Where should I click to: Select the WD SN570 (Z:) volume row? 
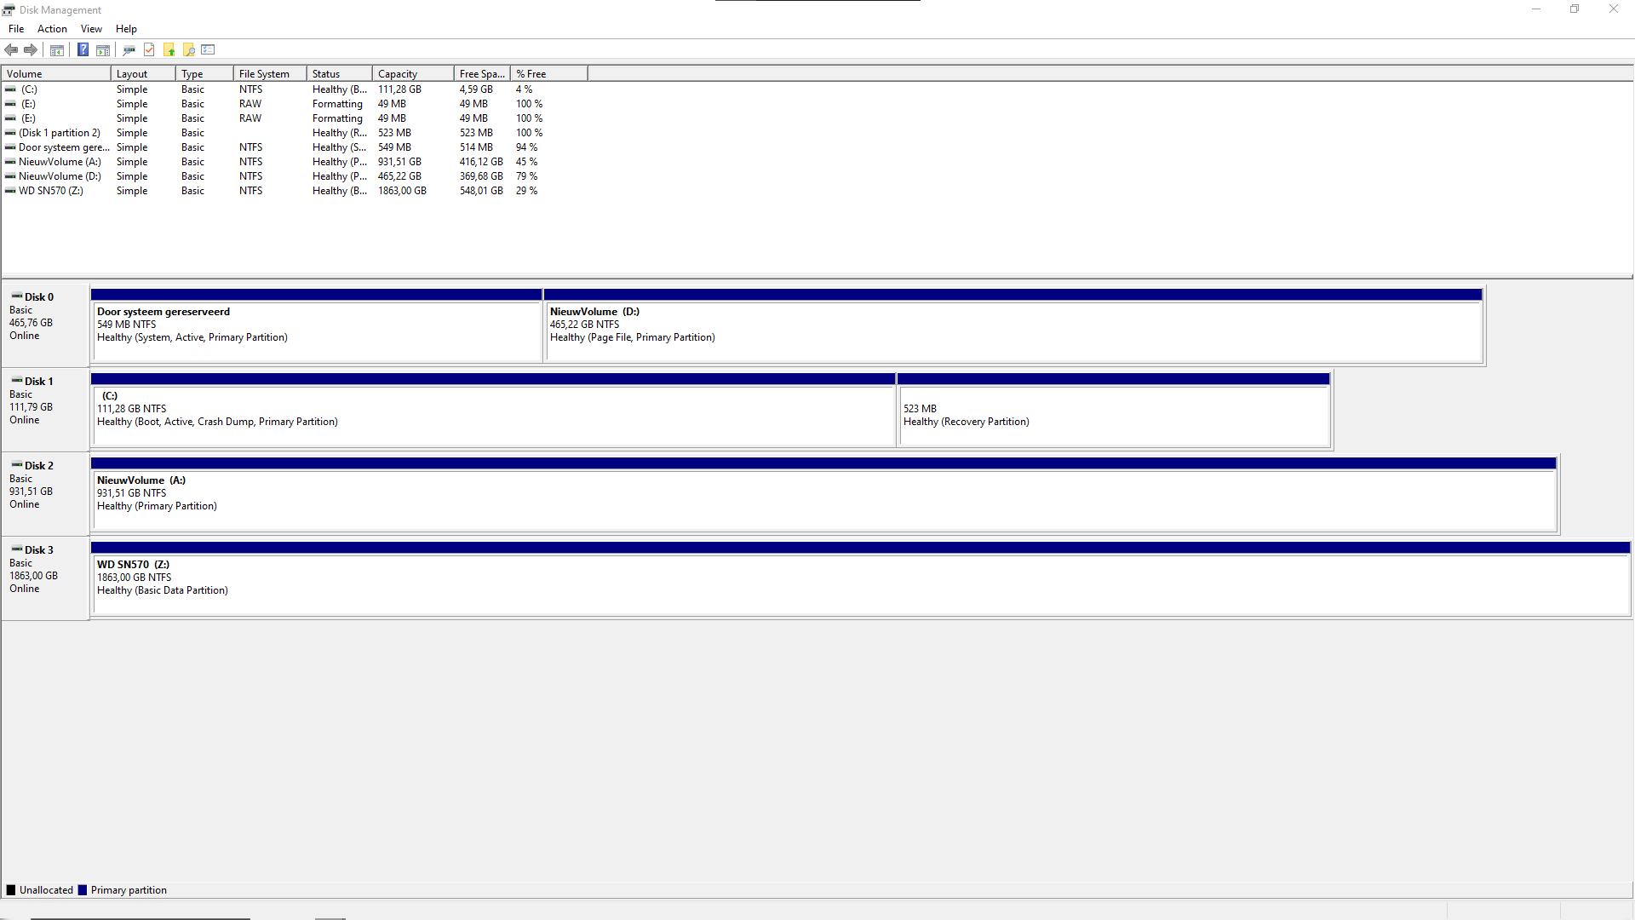[x=51, y=191]
